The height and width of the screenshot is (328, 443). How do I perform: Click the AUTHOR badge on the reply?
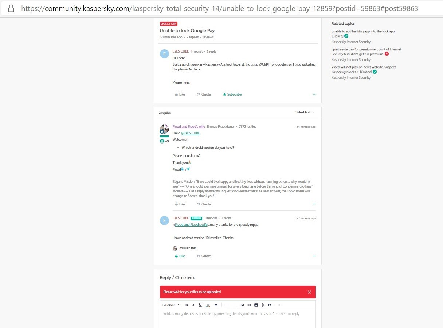[196, 218]
